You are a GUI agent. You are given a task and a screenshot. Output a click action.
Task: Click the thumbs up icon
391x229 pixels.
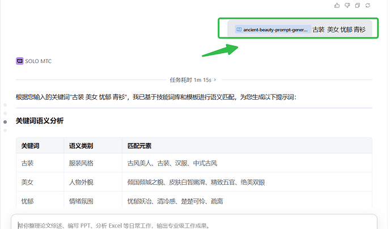coord(337,5)
